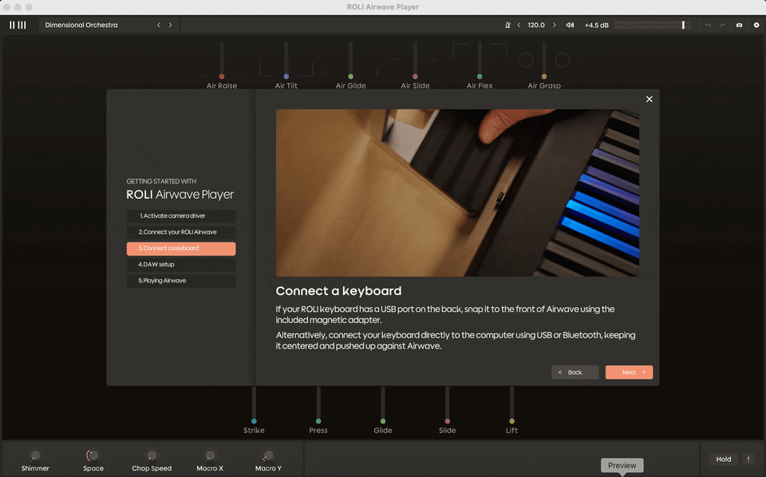Click the undo arrow icon
766x477 pixels.
[708, 25]
